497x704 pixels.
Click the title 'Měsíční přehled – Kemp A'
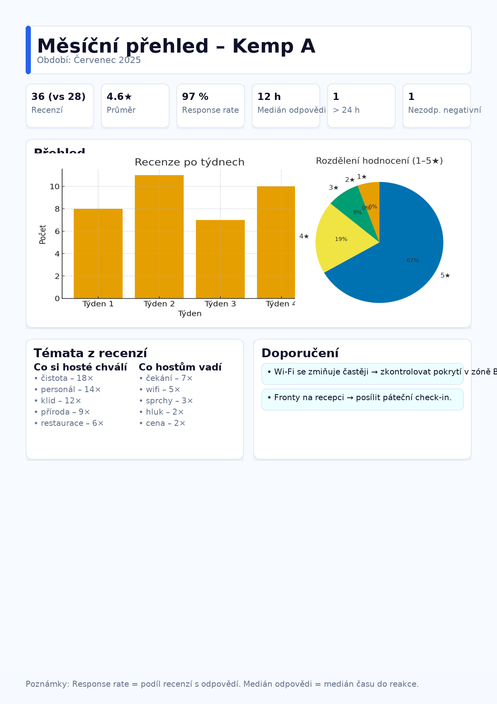click(x=176, y=46)
